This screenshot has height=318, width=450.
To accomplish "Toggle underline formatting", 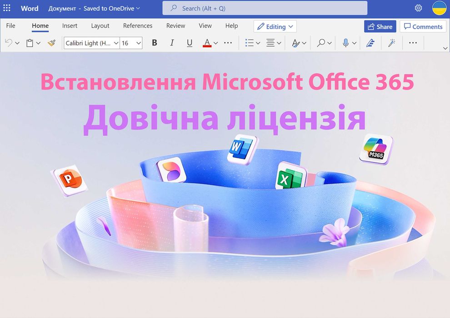I will click(190, 43).
